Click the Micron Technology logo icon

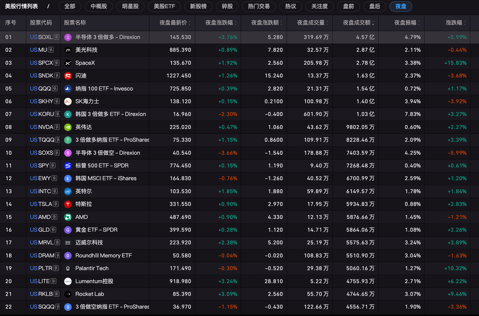[68, 50]
